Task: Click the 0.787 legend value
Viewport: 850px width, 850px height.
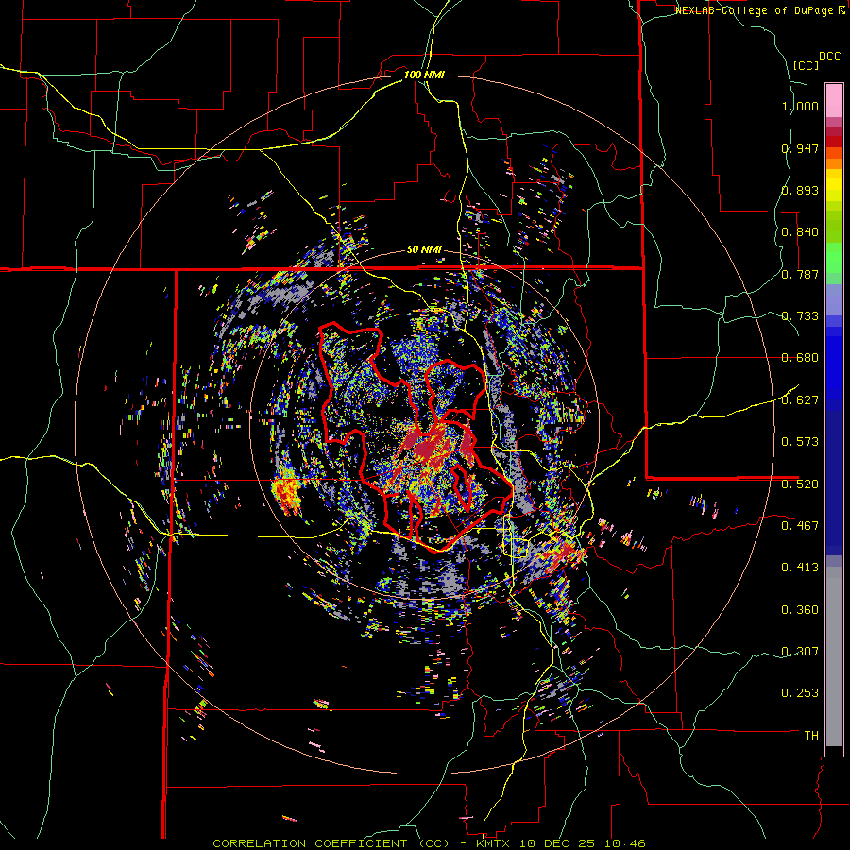Action: coord(800,274)
